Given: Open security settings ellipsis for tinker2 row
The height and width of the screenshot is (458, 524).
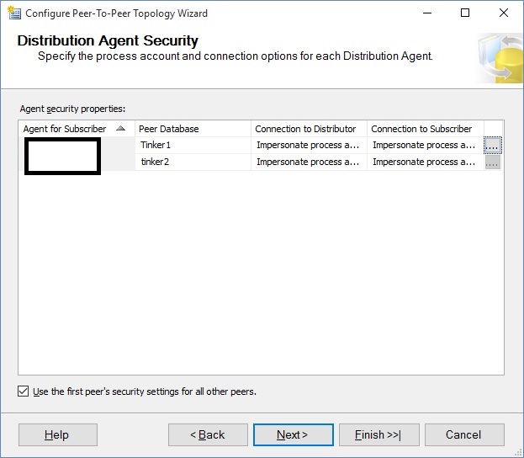Looking at the screenshot, I should [493, 162].
